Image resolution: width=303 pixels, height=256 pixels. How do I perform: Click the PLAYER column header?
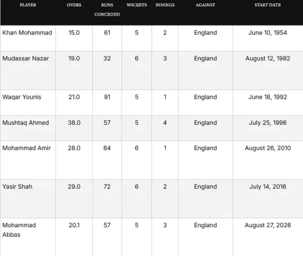click(x=28, y=5)
